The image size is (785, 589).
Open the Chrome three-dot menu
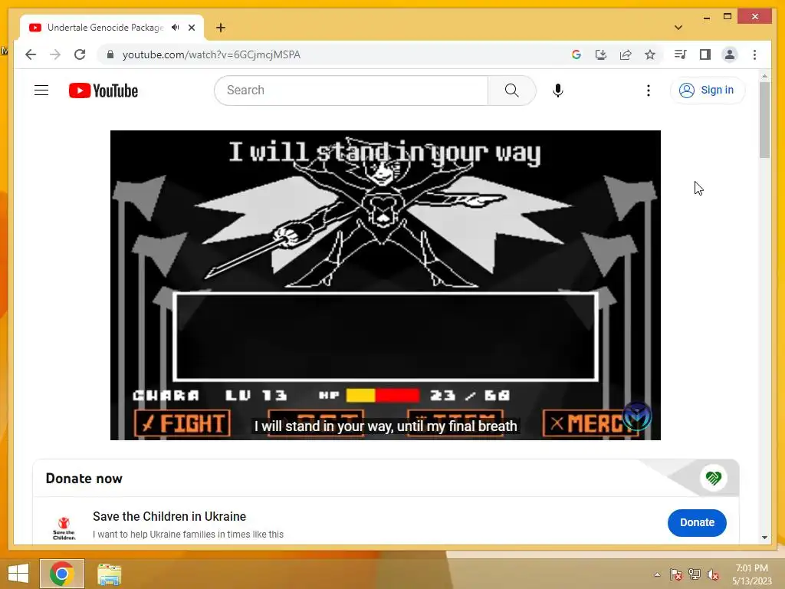pos(754,54)
